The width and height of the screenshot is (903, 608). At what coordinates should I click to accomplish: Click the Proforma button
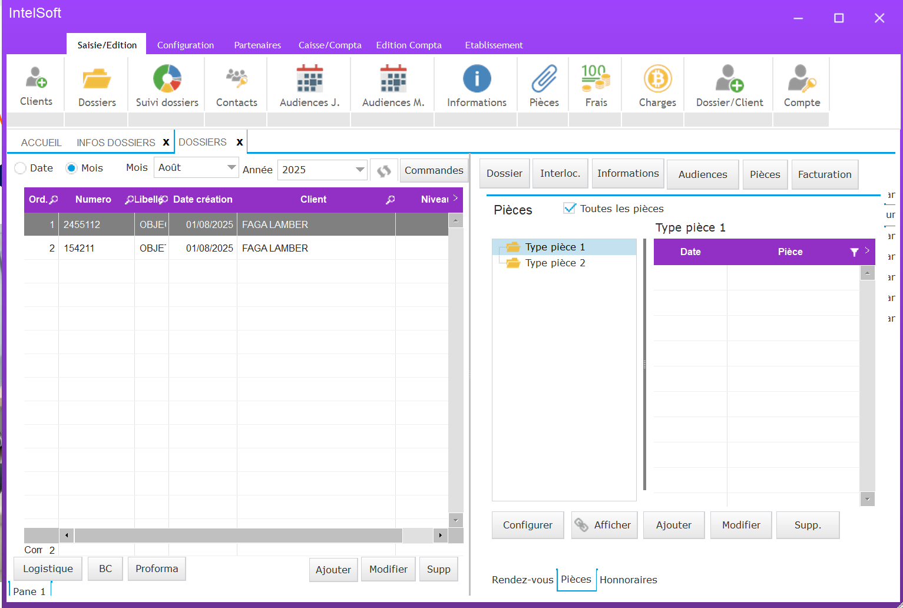point(157,569)
